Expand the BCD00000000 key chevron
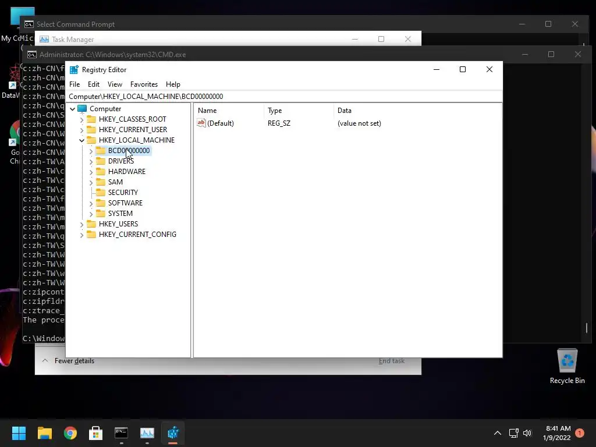This screenshot has height=447, width=596. click(91, 151)
